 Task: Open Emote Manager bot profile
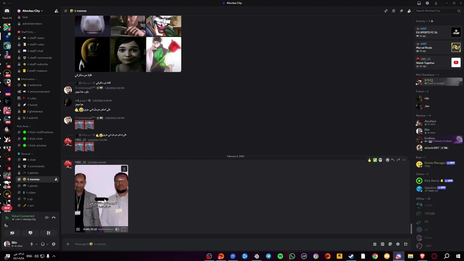tap(439, 164)
